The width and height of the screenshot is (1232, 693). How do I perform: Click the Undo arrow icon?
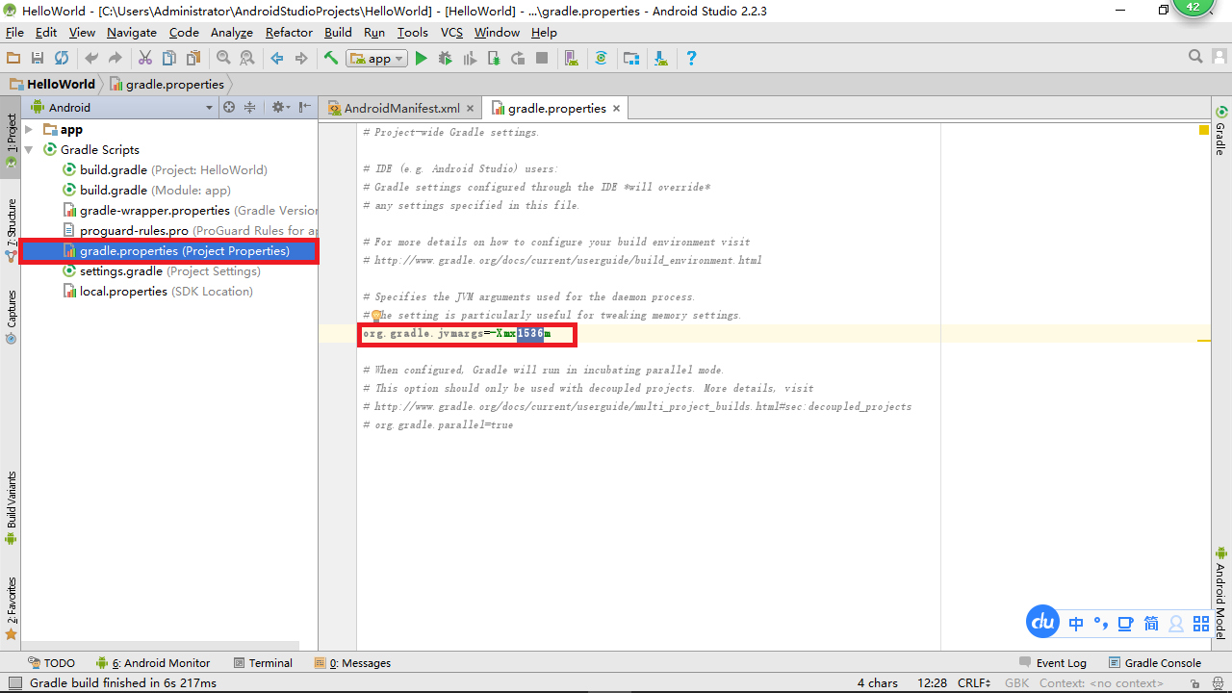point(91,59)
